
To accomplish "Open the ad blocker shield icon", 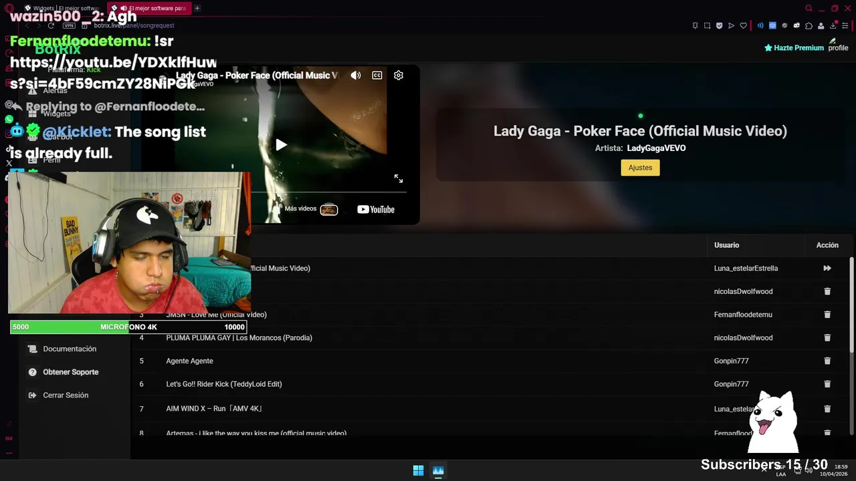I will click(719, 25).
